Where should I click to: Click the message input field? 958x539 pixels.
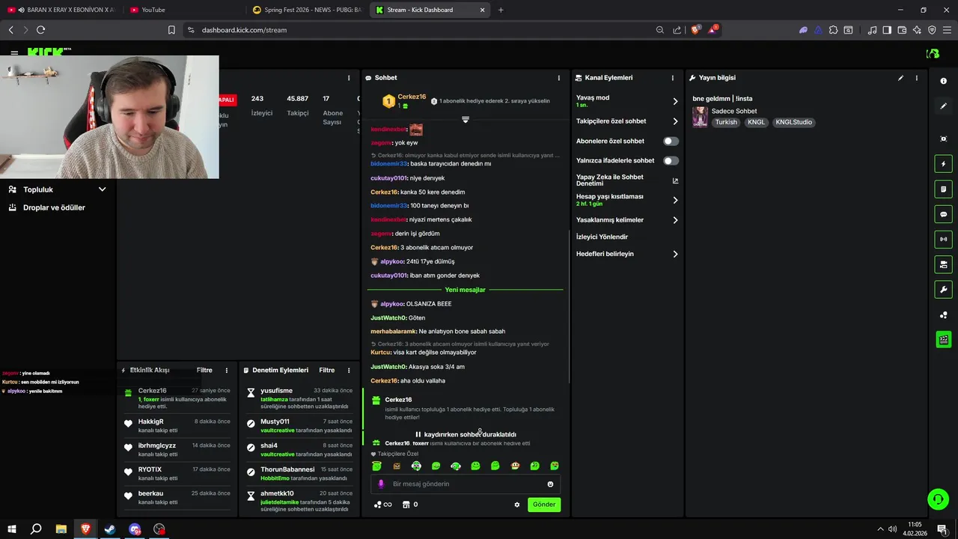pyautogui.click(x=466, y=484)
